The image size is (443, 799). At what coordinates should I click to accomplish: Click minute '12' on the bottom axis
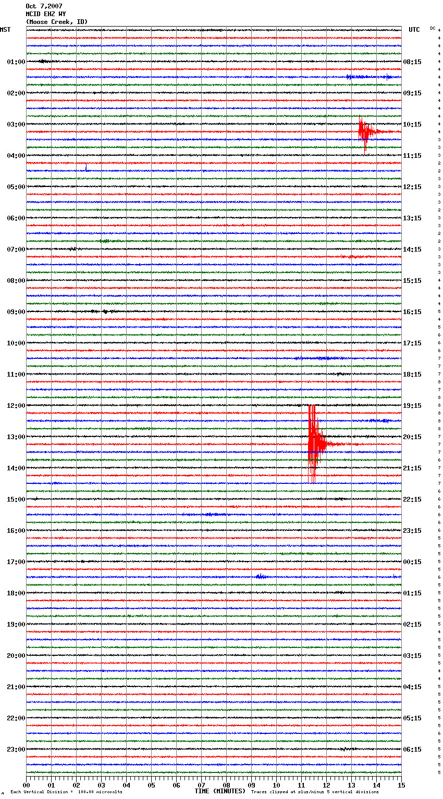(326, 785)
